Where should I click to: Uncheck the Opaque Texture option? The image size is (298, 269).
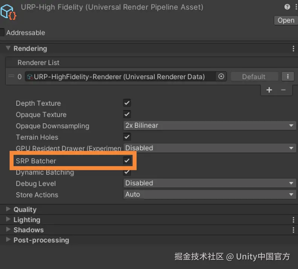pos(127,114)
